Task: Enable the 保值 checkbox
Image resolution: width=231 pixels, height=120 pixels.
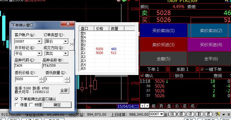Action: [x=17, y=105]
